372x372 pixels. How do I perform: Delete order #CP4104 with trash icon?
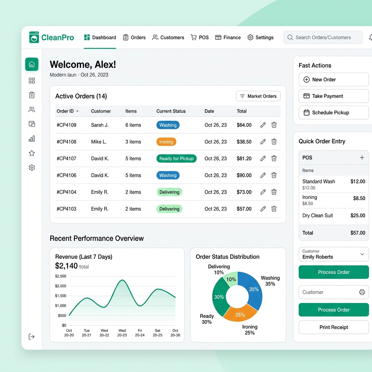point(274,192)
